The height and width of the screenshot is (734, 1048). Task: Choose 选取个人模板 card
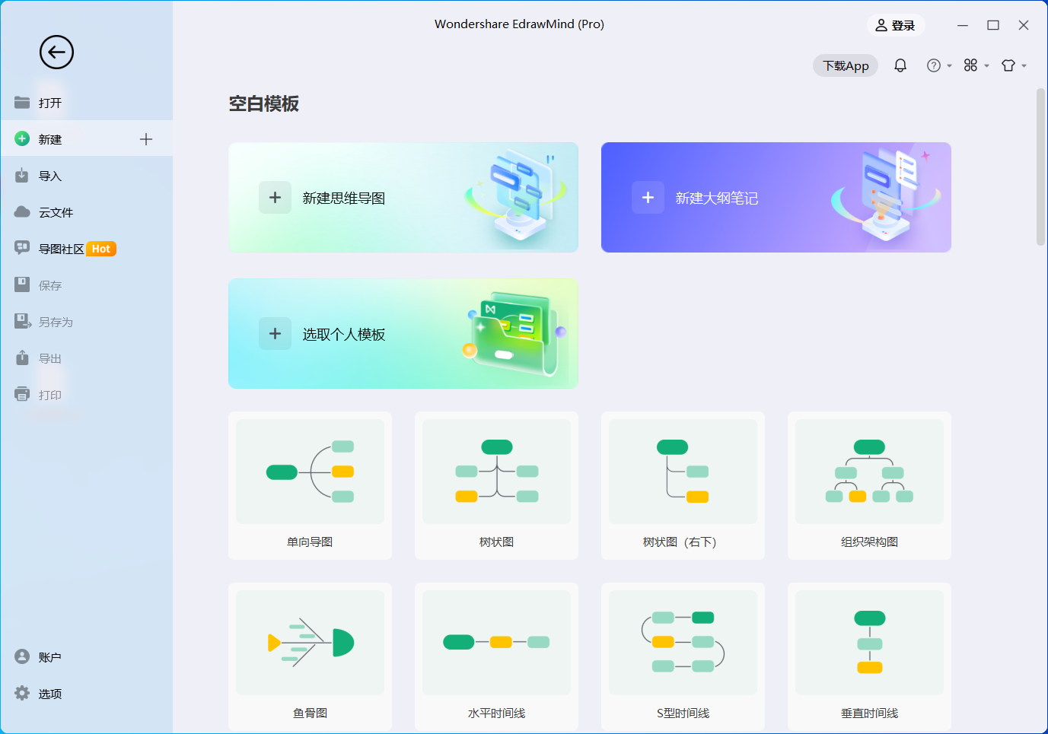coord(403,334)
